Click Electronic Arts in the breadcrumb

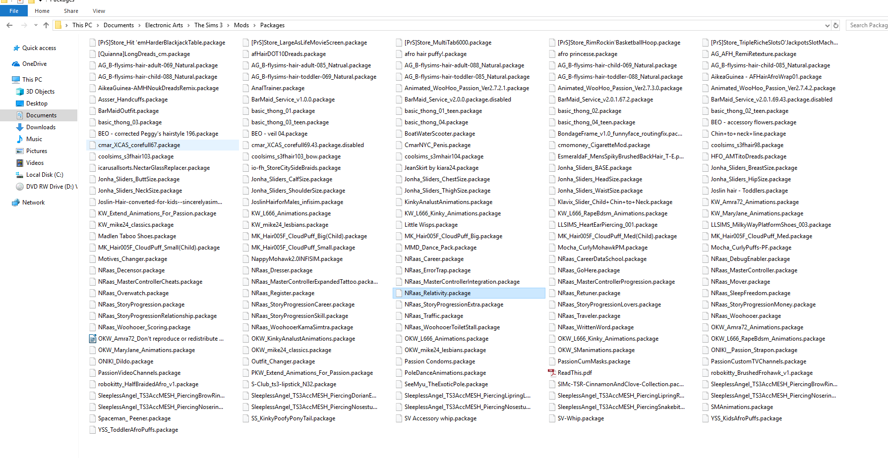tap(164, 25)
